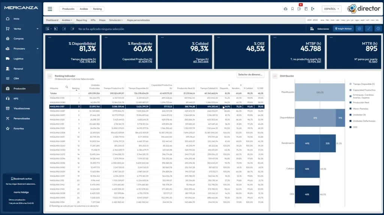
Task: Toggle the jul. month filter
Action: point(352,20)
